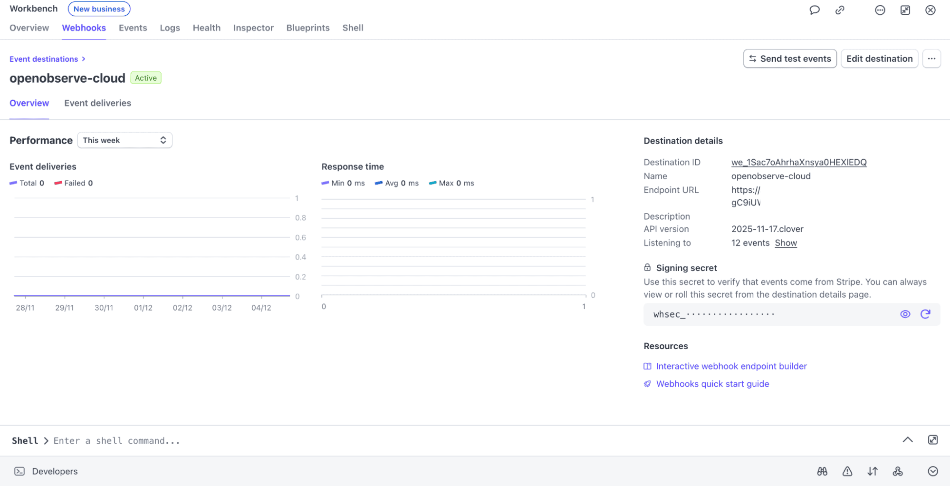Open the binoculars Inspector icon in Developers bar
950x486 pixels.
click(822, 471)
